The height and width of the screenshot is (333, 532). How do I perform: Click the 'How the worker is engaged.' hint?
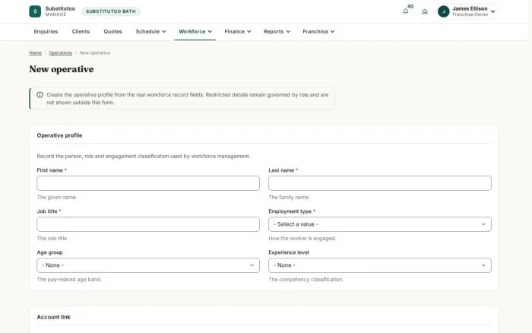(302, 238)
